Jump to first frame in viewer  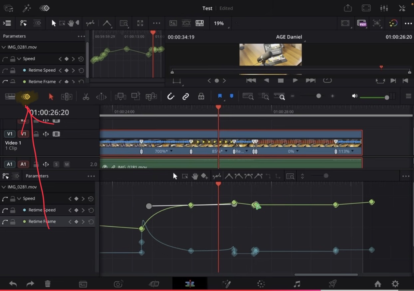pos(251,80)
